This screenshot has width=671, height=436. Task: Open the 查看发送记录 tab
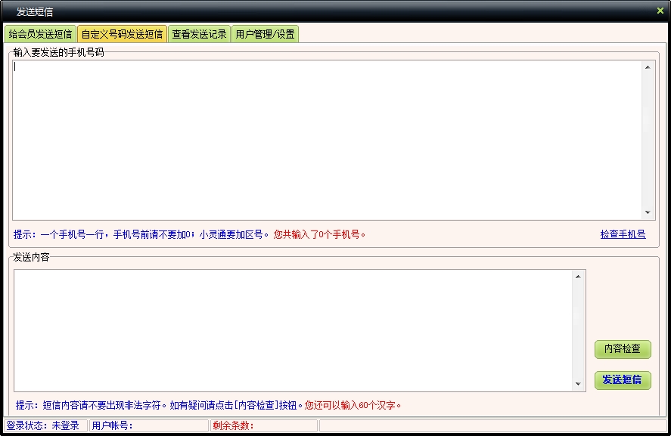click(199, 34)
